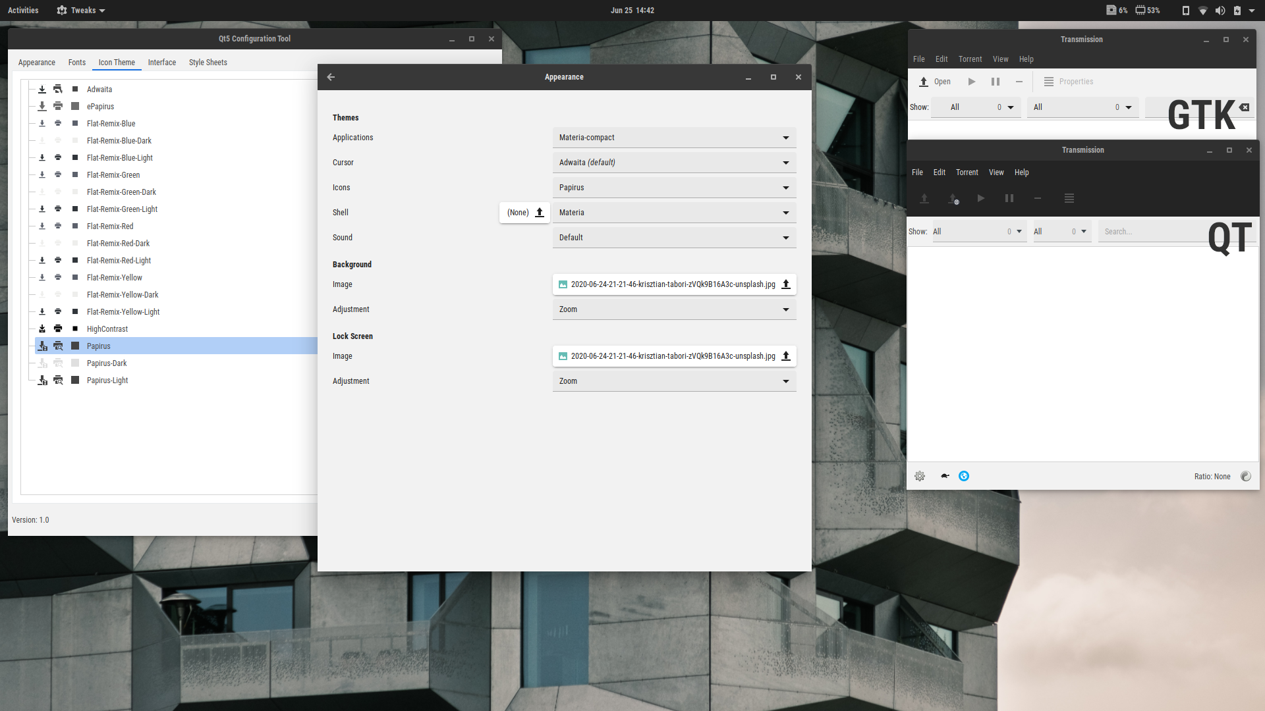Click the pause icon in QT Transmission
Viewport: 1265px width, 711px height.
tap(1009, 198)
